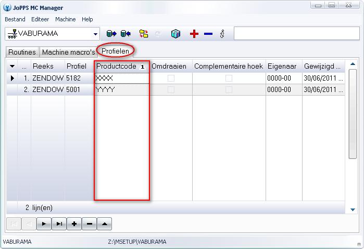Click the Complementaire hoek column header
The width and height of the screenshot is (364, 249).
(x=229, y=67)
